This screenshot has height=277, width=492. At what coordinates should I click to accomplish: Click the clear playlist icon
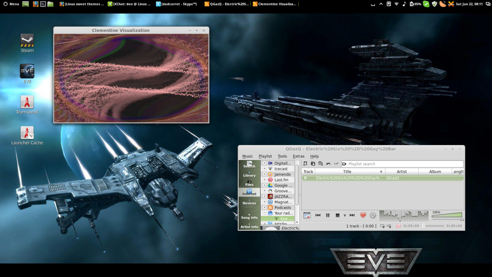tap(307, 215)
